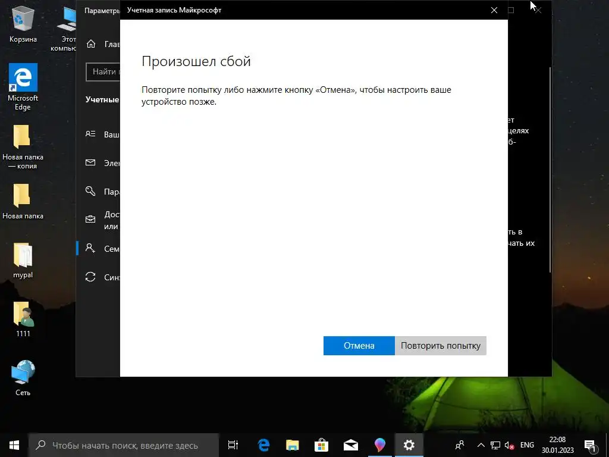Open the Windows Start menu
This screenshot has width=609, height=457.
click(x=14, y=445)
